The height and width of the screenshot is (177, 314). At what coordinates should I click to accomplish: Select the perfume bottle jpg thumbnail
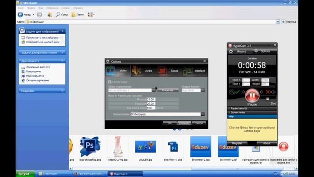coord(118,147)
